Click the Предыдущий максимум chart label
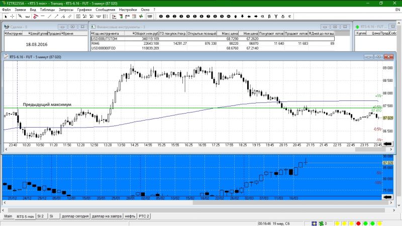Image resolution: width=402 pixels, height=226 pixels. (47, 104)
